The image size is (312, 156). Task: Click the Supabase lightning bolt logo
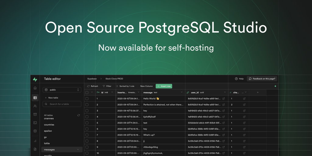point(35,80)
